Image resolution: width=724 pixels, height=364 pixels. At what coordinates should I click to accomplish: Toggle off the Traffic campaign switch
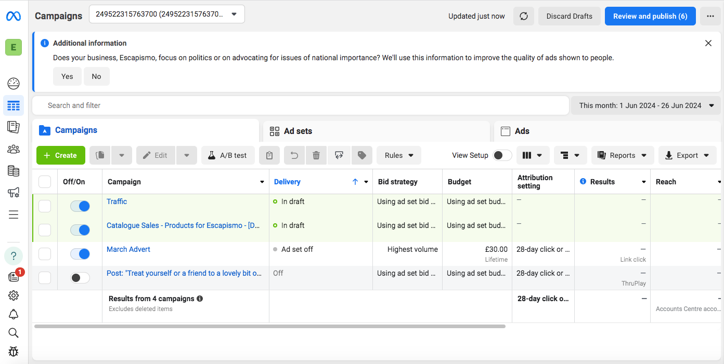click(80, 206)
